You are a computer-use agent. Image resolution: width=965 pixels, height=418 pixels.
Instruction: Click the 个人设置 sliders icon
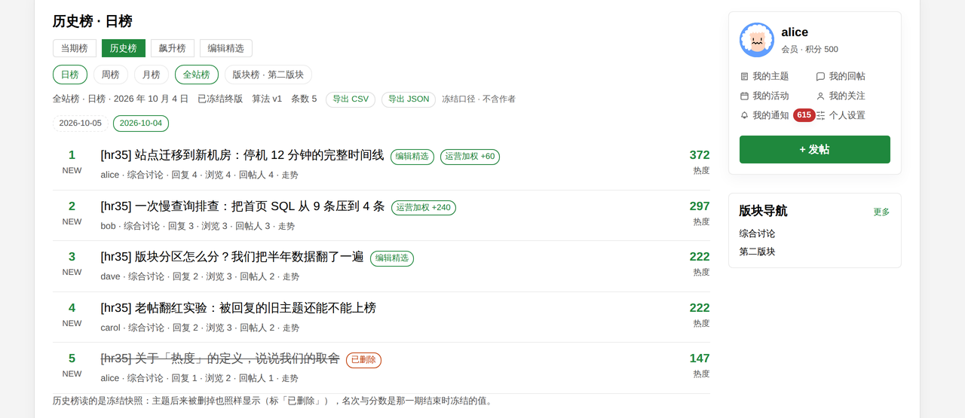pos(820,115)
